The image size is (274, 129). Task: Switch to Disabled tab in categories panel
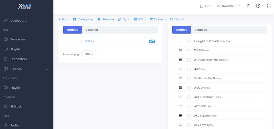[92, 30]
